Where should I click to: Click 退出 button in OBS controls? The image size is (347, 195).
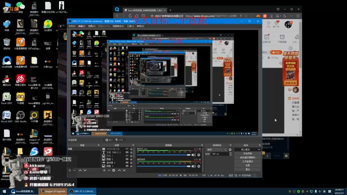(x=248, y=169)
